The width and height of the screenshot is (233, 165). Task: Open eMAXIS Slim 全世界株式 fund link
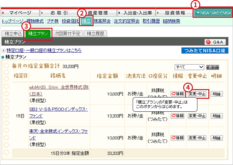pyautogui.click(x=59, y=90)
